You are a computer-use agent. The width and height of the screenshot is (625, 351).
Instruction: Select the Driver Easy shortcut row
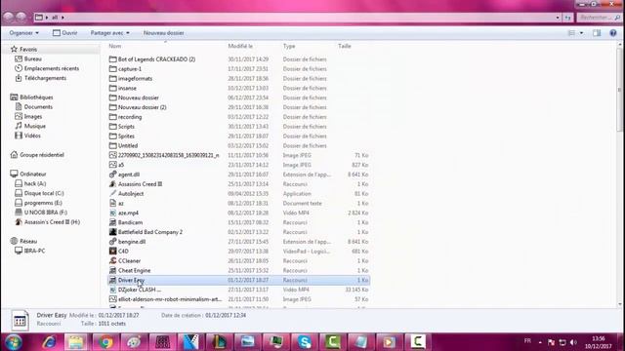click(238, 280)
